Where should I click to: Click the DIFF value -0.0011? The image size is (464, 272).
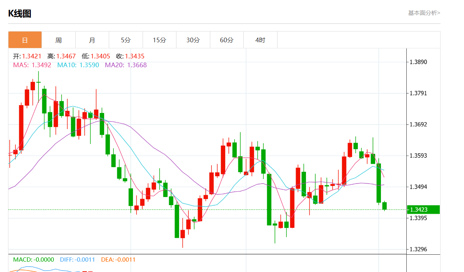coord(84,260)
